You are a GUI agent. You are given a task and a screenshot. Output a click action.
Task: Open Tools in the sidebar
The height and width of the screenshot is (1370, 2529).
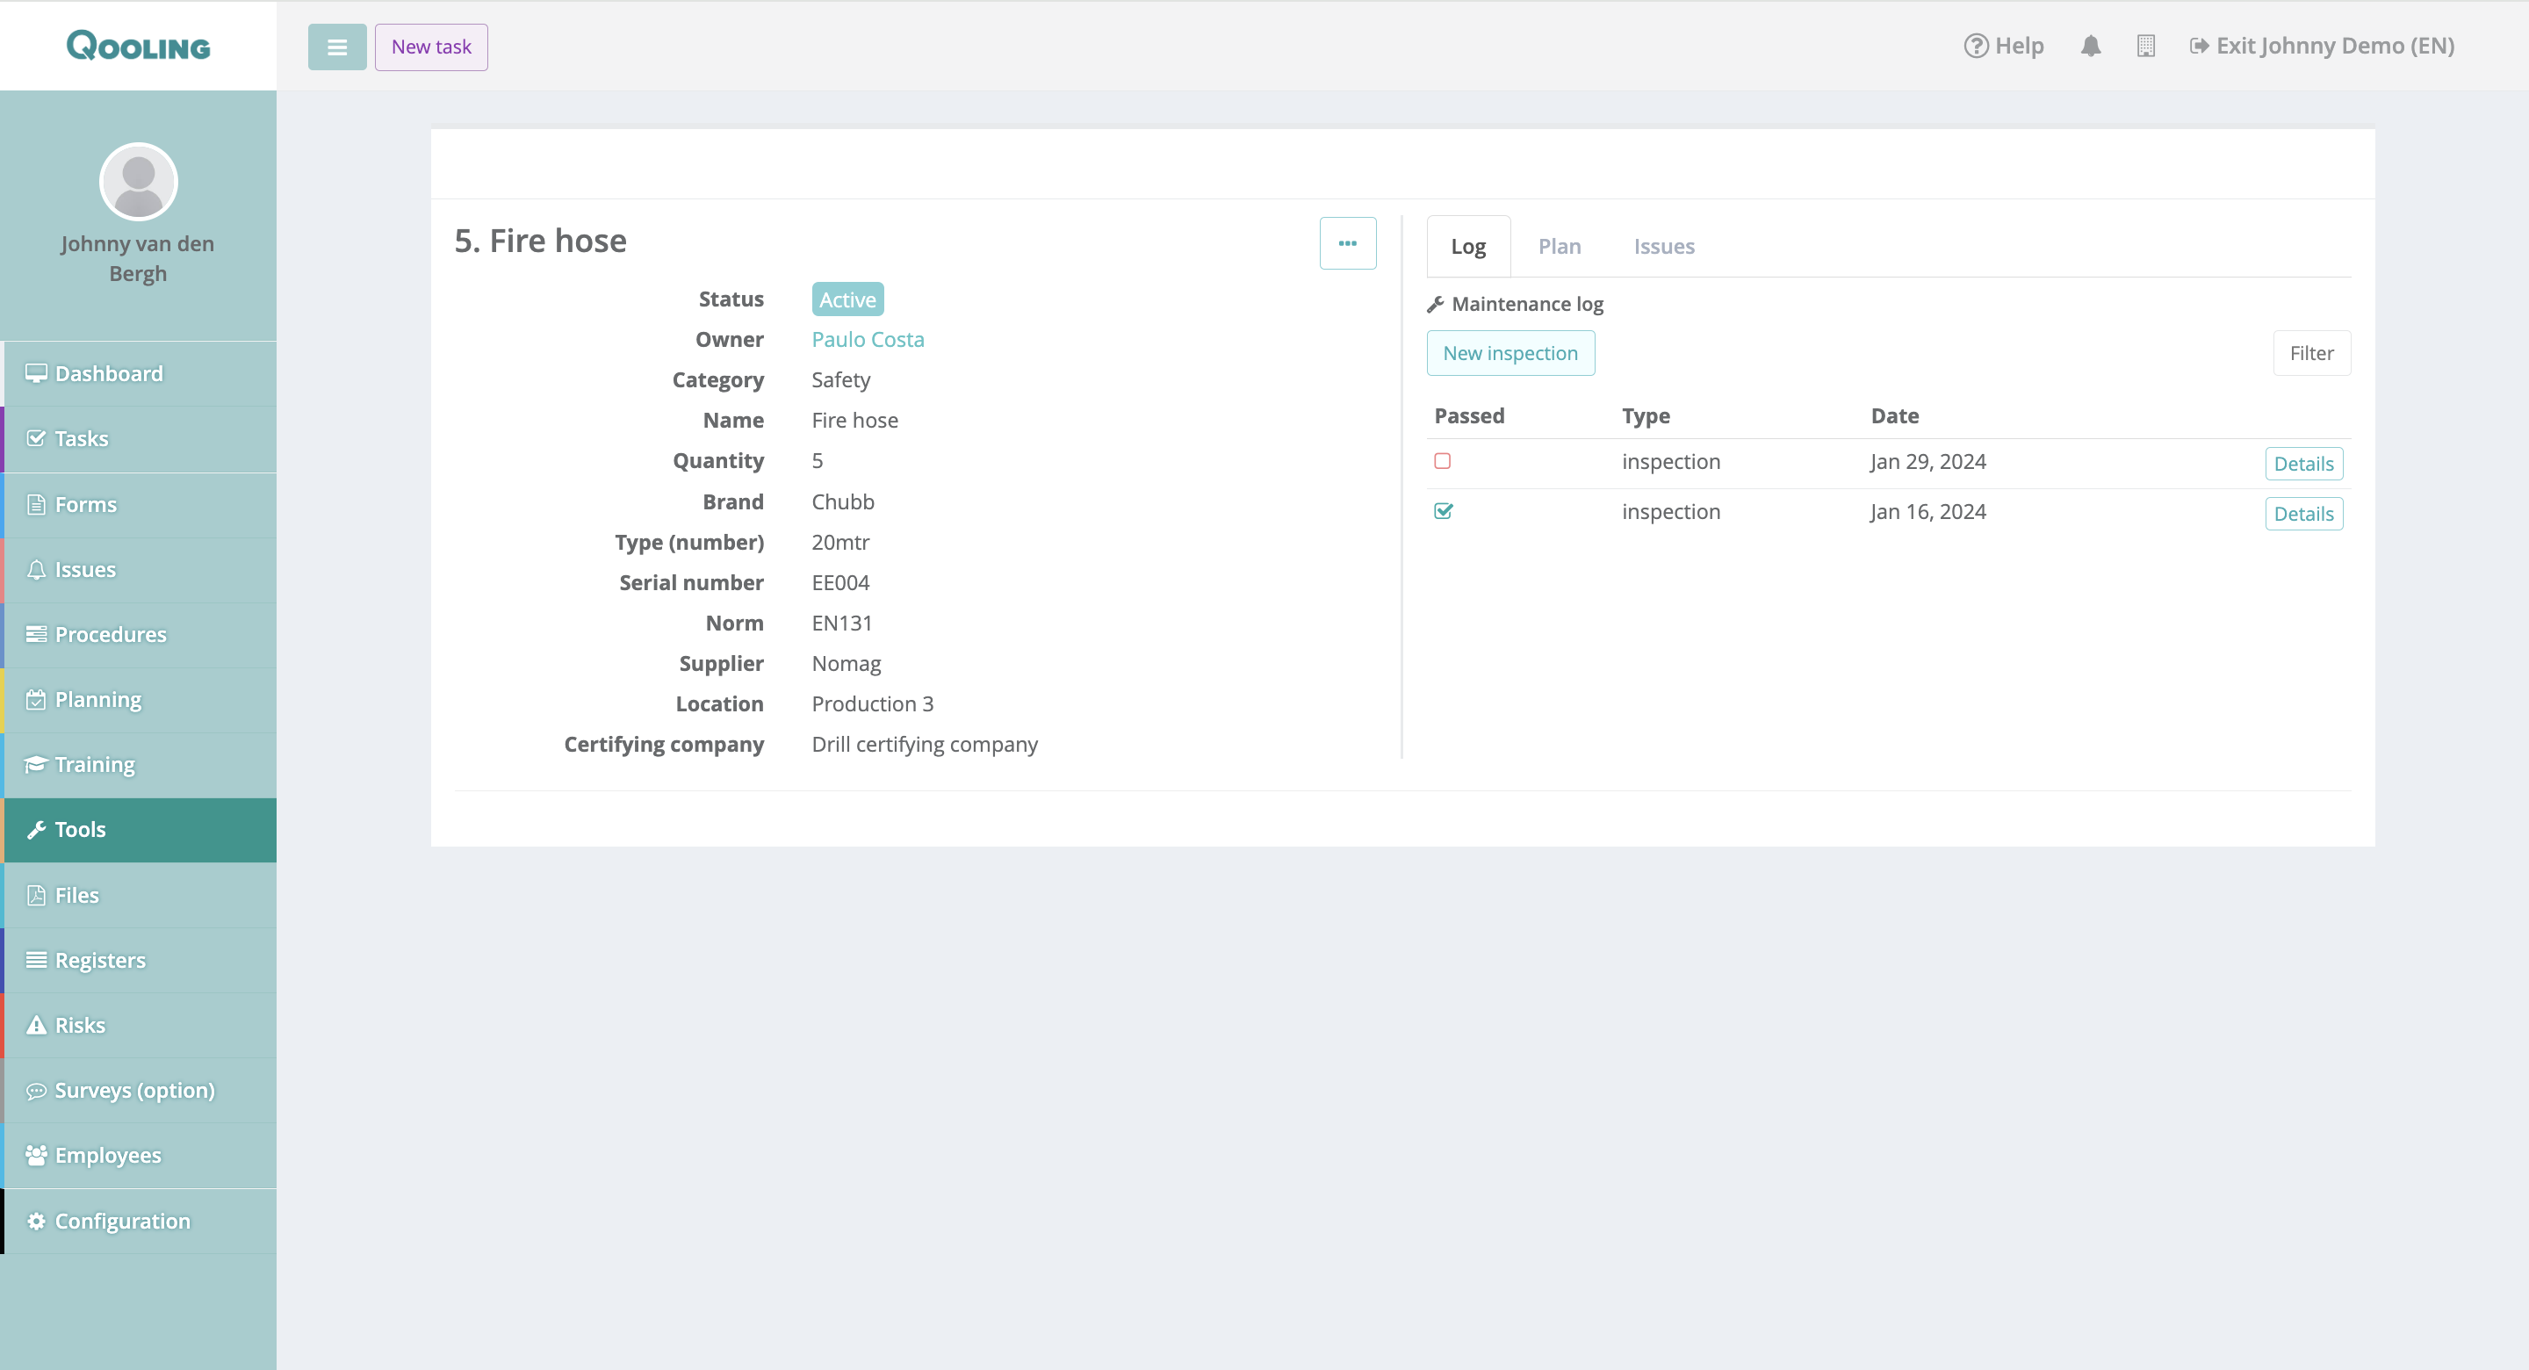tap(81, 830)
